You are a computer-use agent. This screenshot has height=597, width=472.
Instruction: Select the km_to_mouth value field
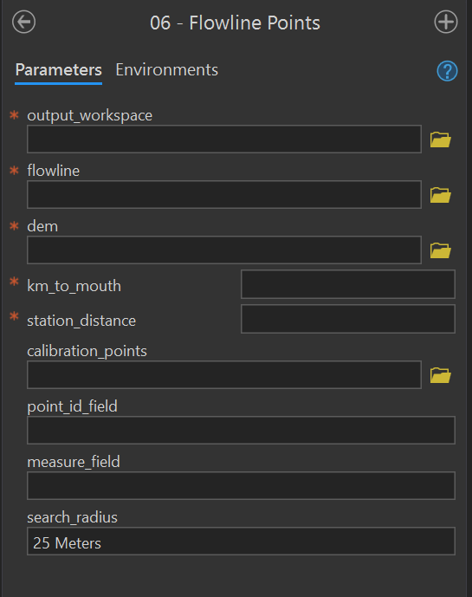348,284
